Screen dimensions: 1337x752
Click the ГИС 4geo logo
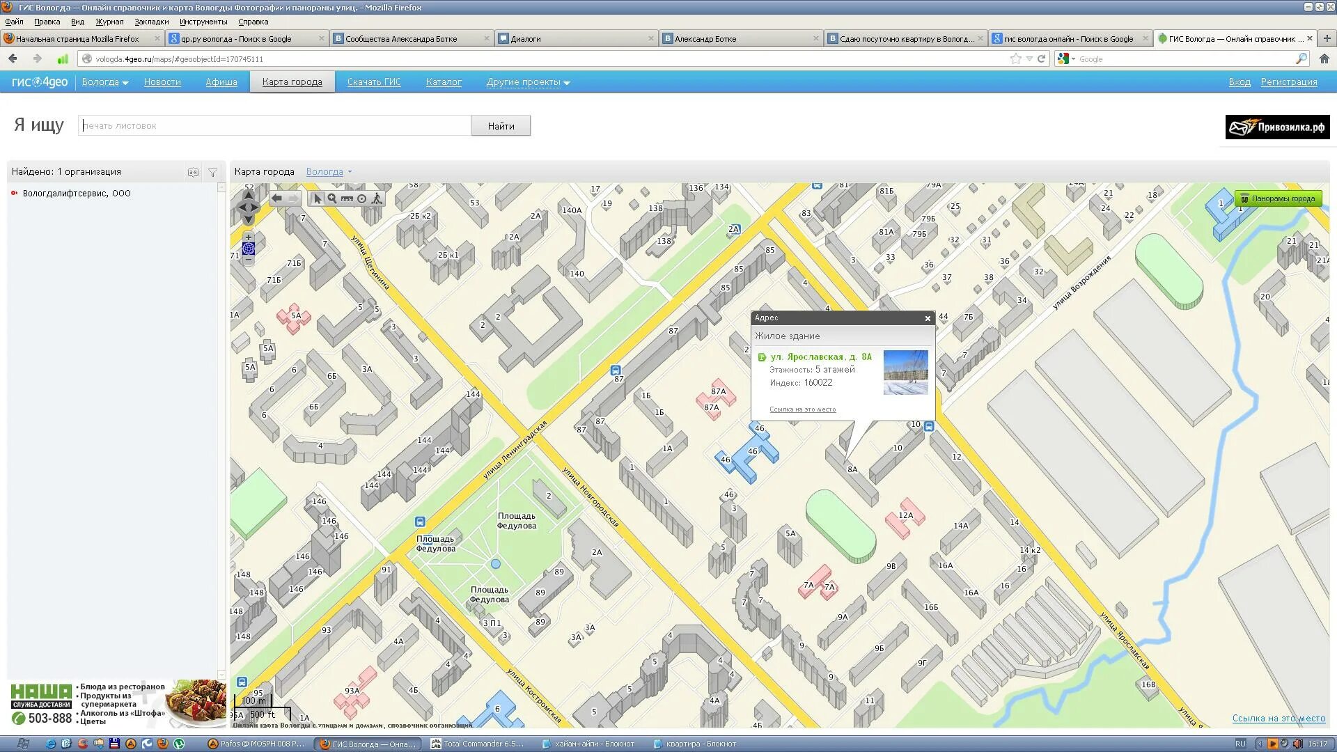click(40, 82)
